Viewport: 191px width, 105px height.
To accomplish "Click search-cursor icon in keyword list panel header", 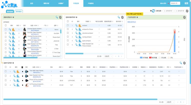I will click(119, 17).
